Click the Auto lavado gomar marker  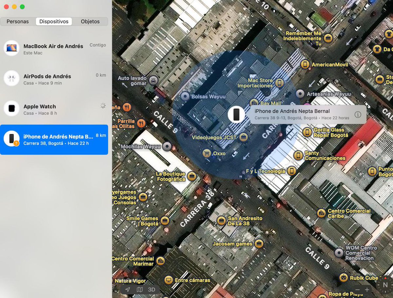[153, 80]
